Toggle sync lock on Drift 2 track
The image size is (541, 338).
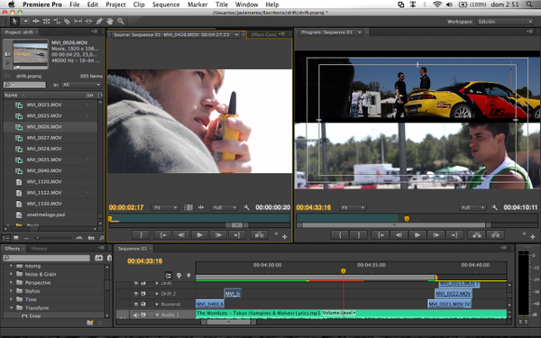(143, 294)
